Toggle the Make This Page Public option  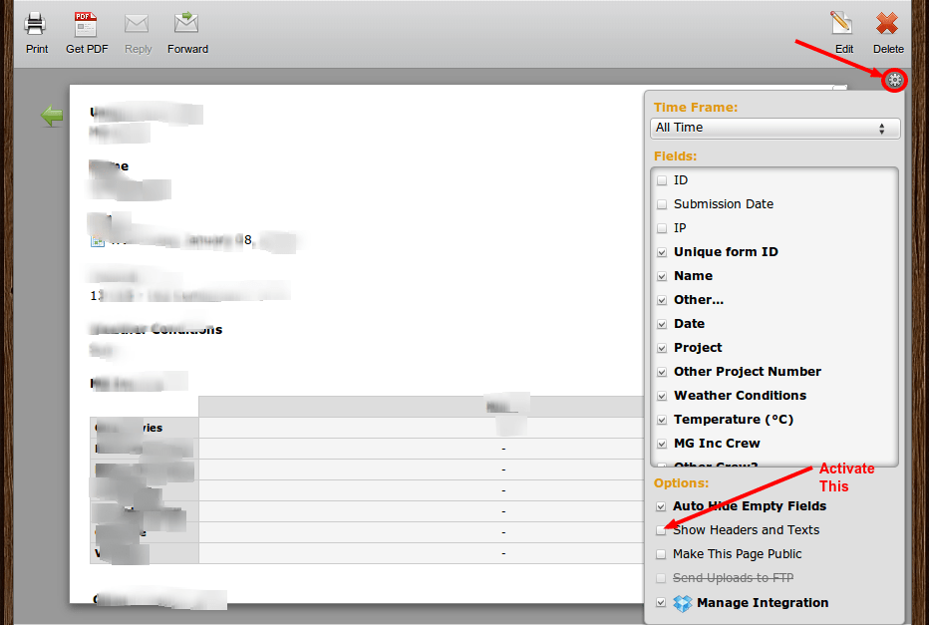tap(661, 554)
